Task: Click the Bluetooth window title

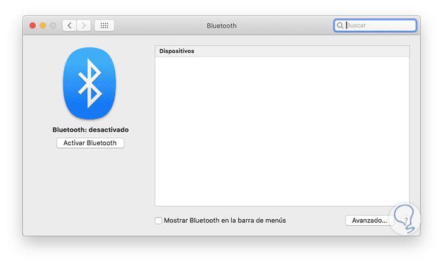Action: [221, 26]
